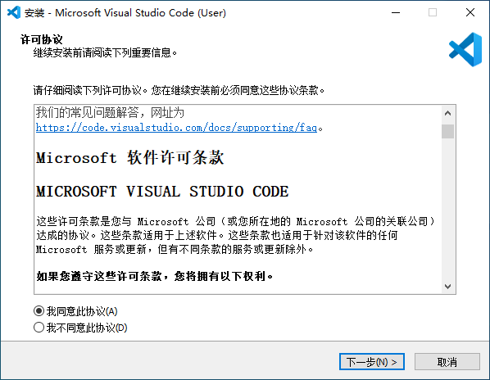Minimize the installer window

click(396, 12)
